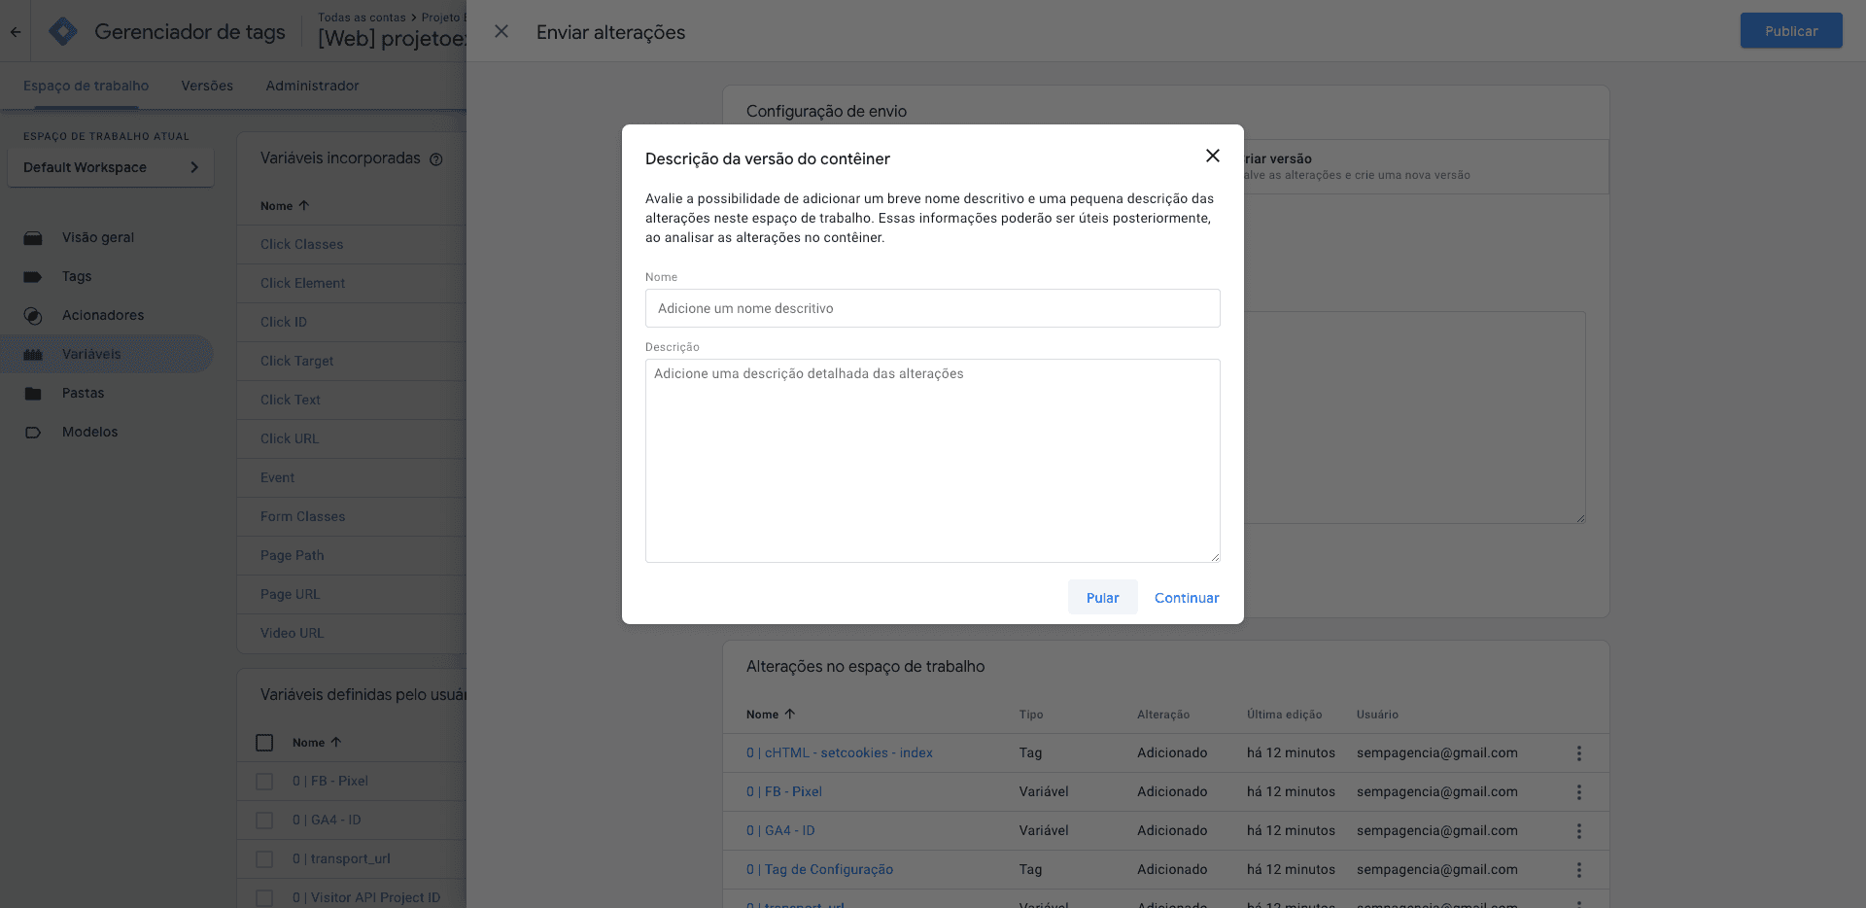Open Variáveis in the sidebar
This screenshot has width=1866, height=908.
91,354
